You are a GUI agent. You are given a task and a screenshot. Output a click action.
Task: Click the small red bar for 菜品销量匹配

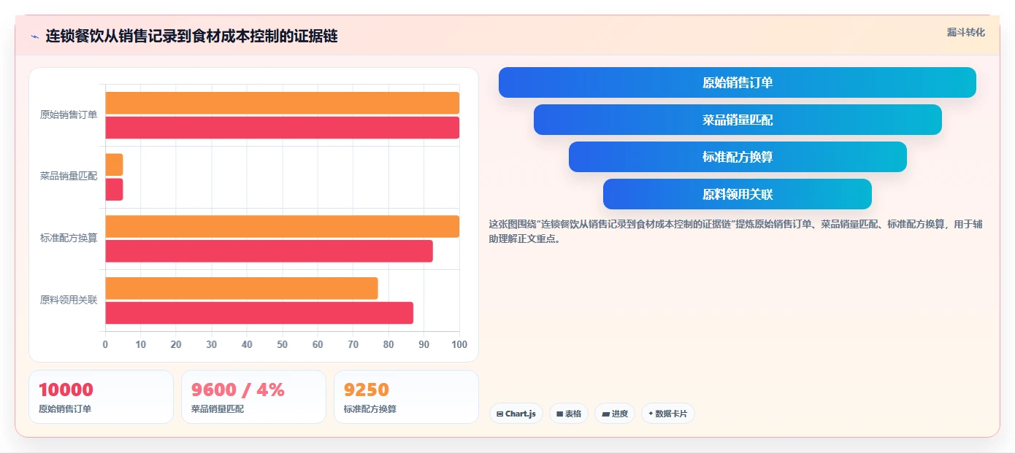(x=114, y=190)
